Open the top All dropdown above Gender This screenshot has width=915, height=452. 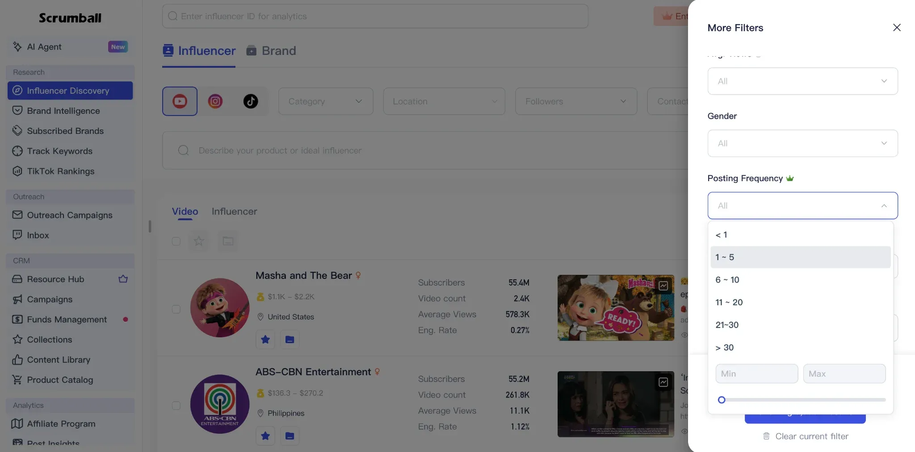click(802, 81)
